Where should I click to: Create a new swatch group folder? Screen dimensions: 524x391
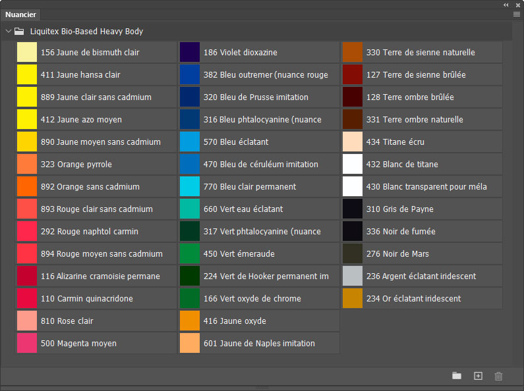[457, 376]
